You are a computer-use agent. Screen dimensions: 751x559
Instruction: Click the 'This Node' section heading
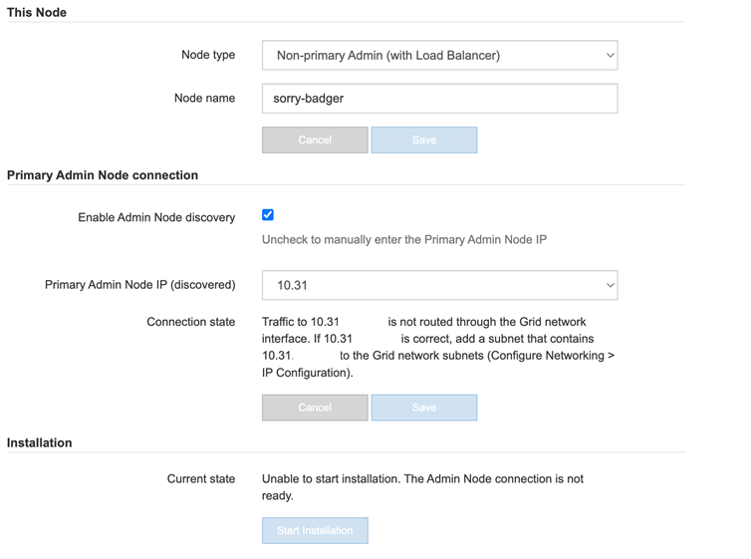click(37, 12)
